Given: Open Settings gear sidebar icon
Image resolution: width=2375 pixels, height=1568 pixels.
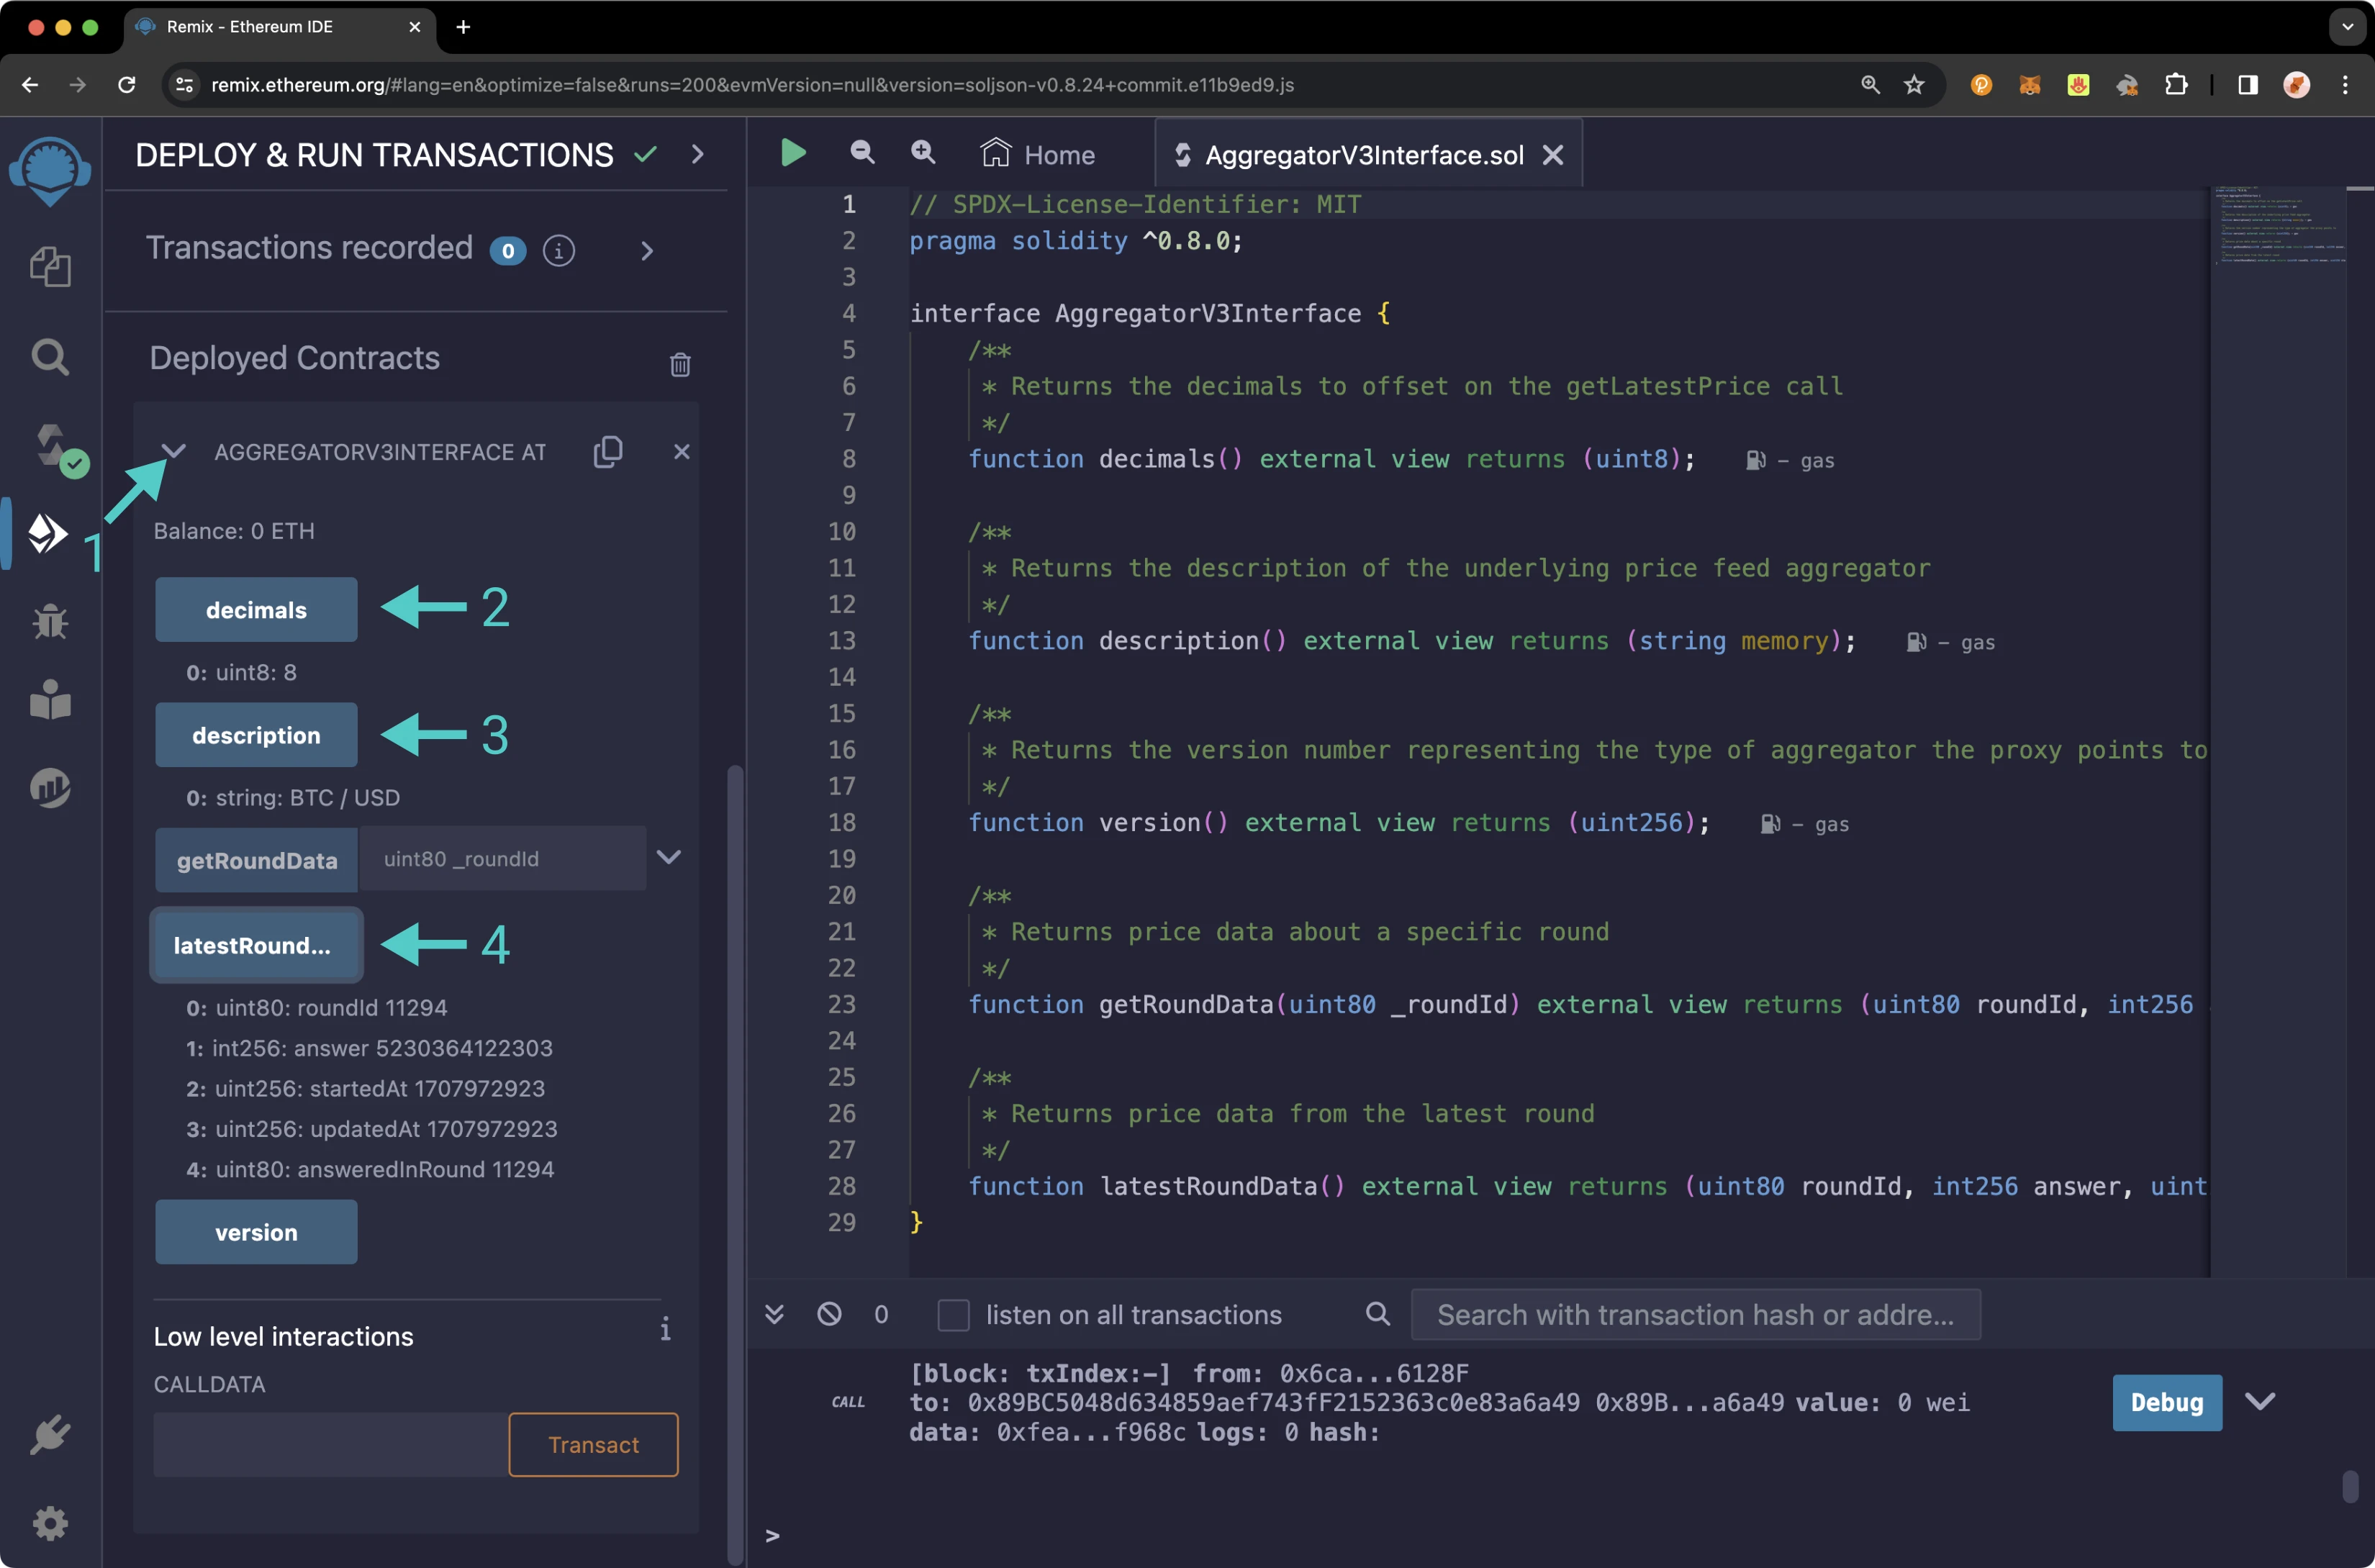Looking at the screenshot, I should tap(50, 1523).
